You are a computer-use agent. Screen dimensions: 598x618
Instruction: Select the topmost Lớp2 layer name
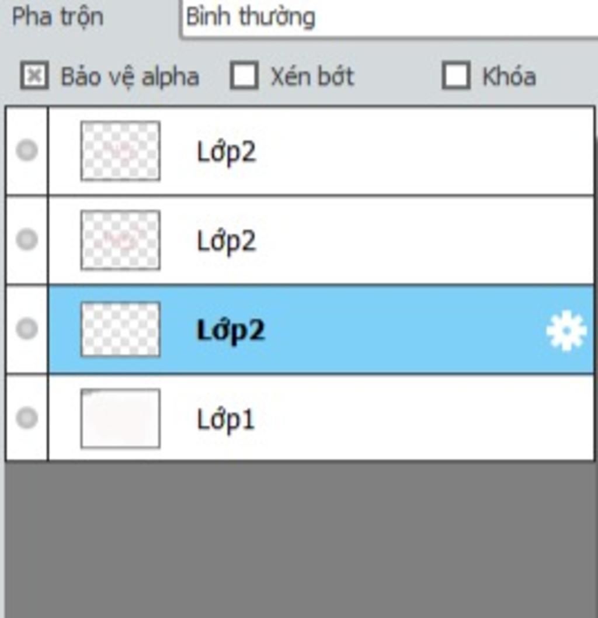(x=226, y=152)
